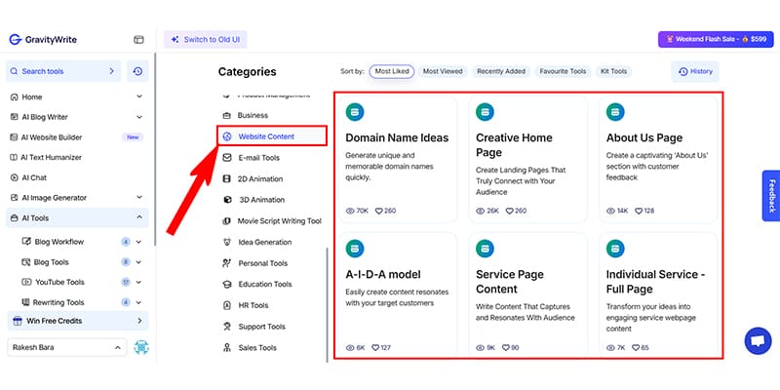Click the AI Blog Writer icon
Screen dimensions: 780x390
click(14, 117)
